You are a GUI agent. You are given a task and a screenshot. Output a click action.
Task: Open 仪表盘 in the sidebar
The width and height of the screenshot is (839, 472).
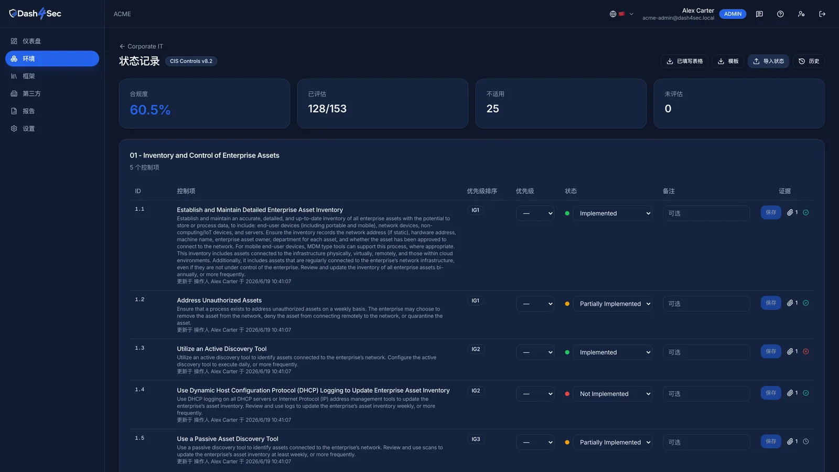(x=52, y=41)
